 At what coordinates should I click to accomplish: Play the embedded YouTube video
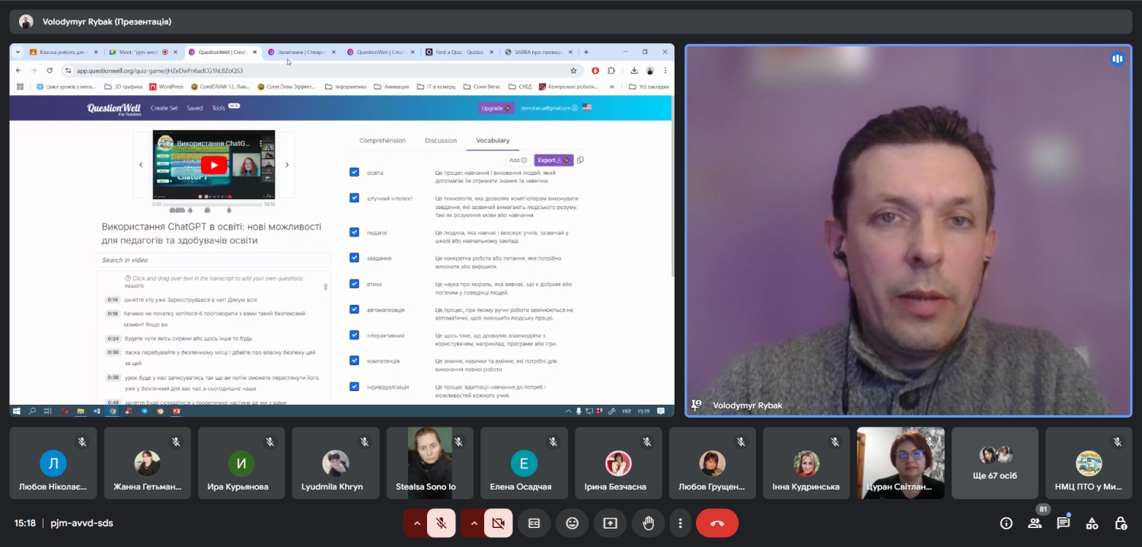pyautogui.click(x=214, y=165)
